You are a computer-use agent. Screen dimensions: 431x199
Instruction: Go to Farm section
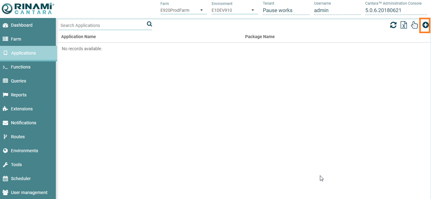pyautogui.click(x=16, y=39)
